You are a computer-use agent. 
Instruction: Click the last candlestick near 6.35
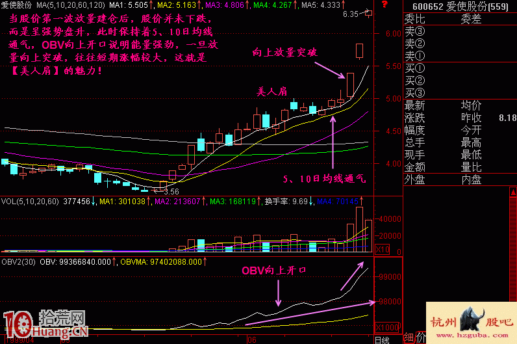coord(368,13)
